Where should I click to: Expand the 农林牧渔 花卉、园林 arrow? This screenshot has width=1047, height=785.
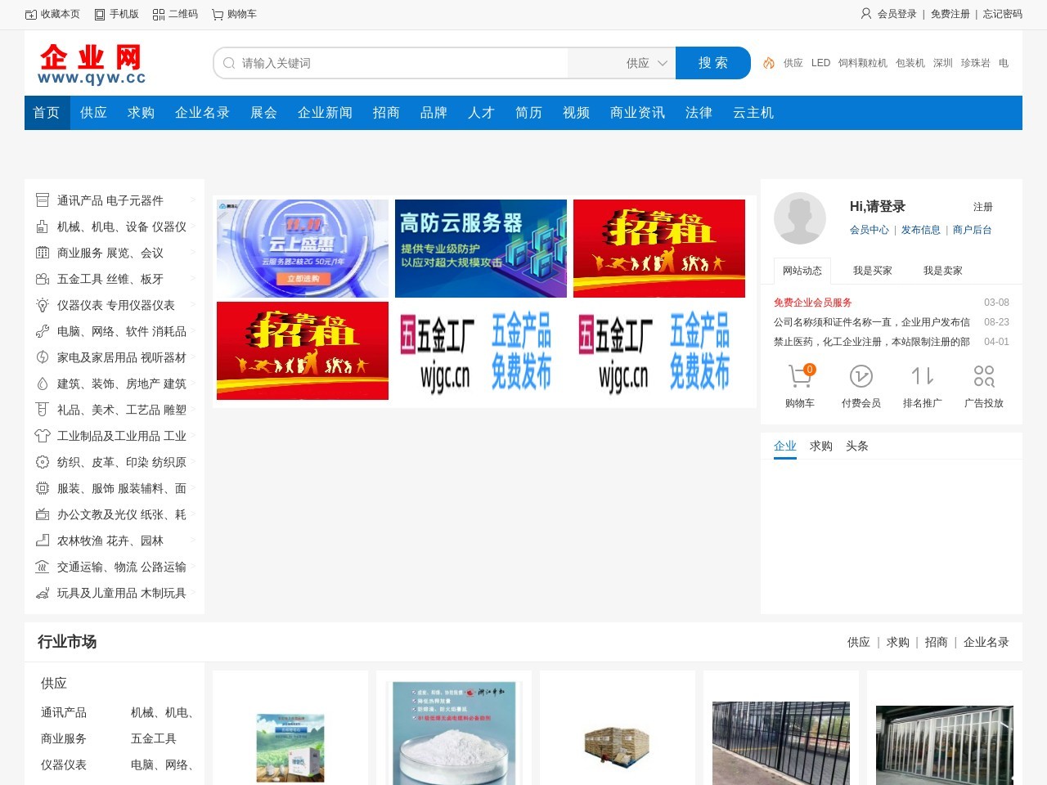point(193,540)
